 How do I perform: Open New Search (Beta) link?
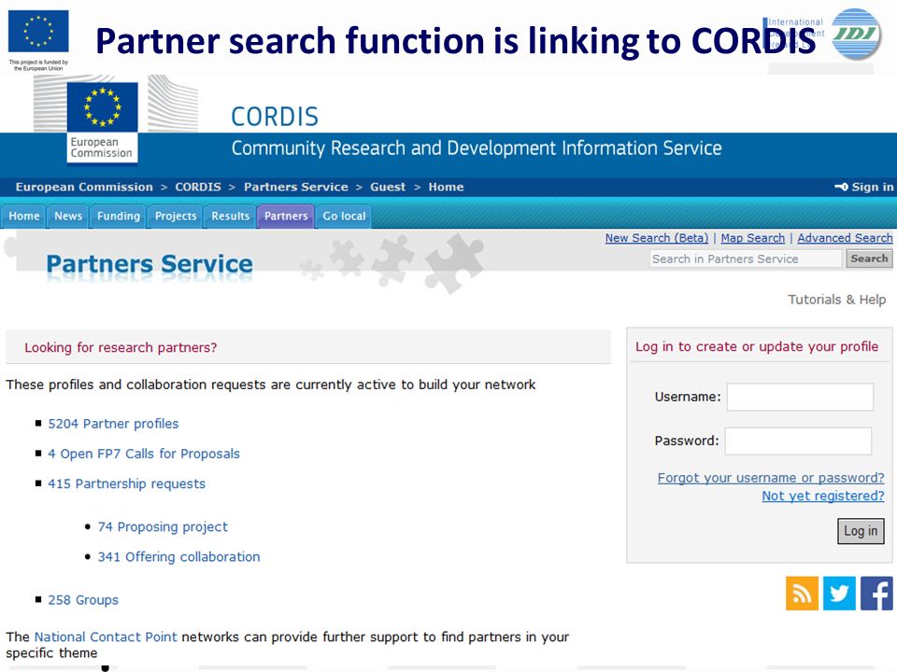pyautogui.click(x=656, y=238)
